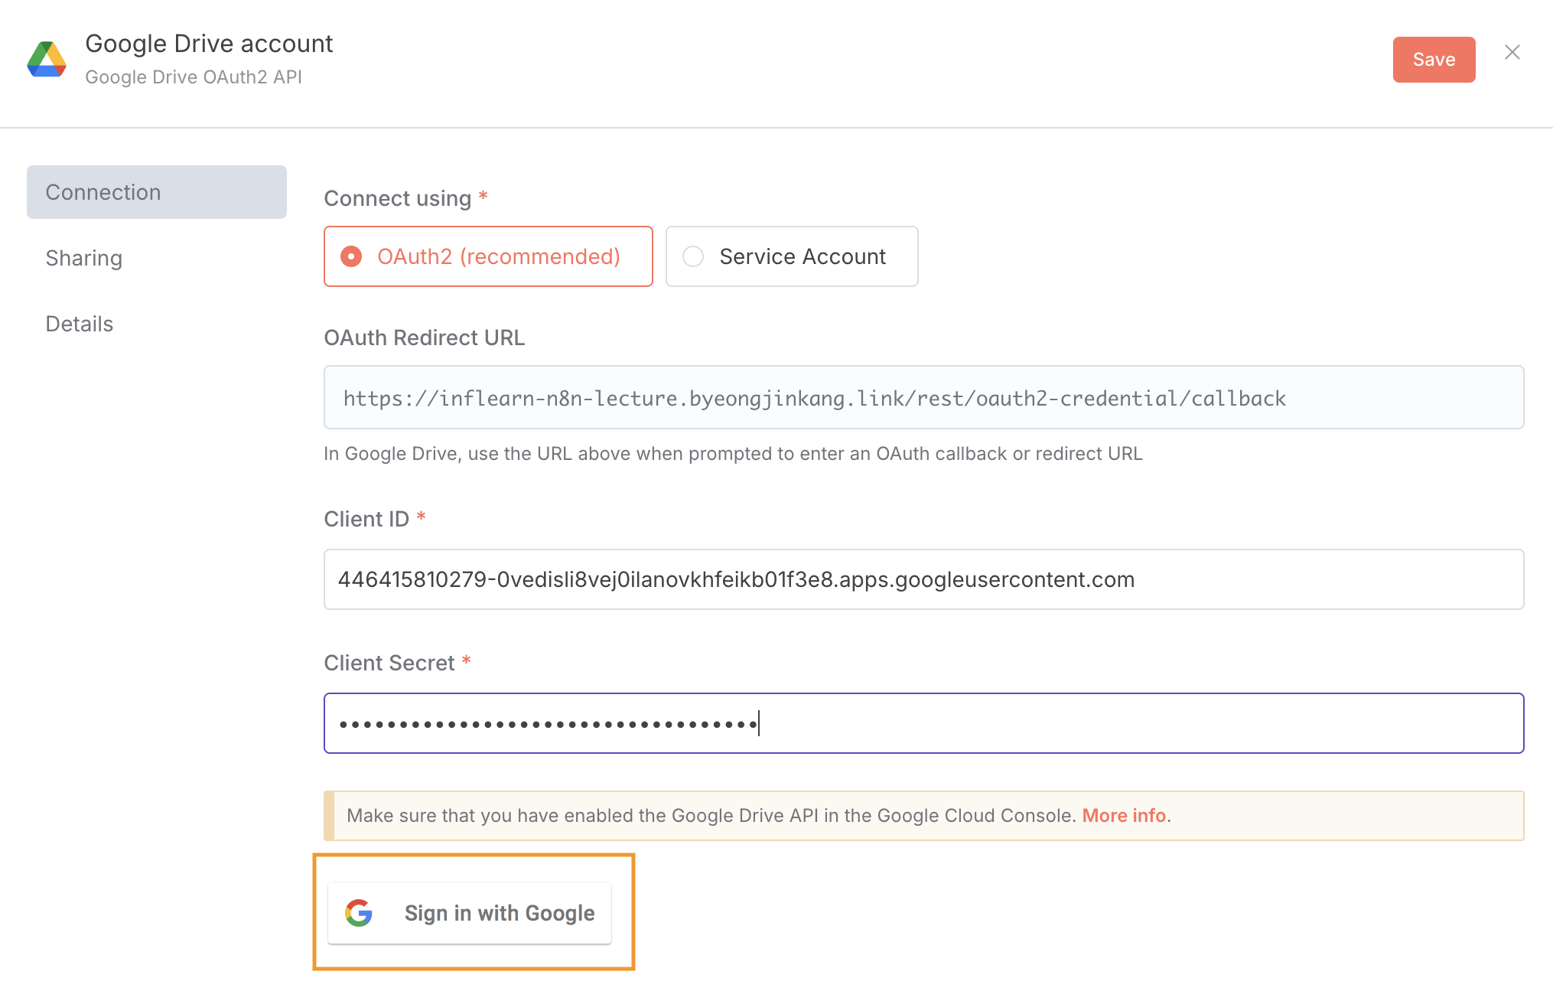Click the Google Drive logo icon
The image size is (1553, 1001).
[47, 60]
